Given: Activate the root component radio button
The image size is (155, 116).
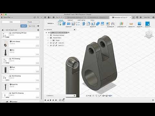Looking at the screenshot, I should [x=69, y=33].
